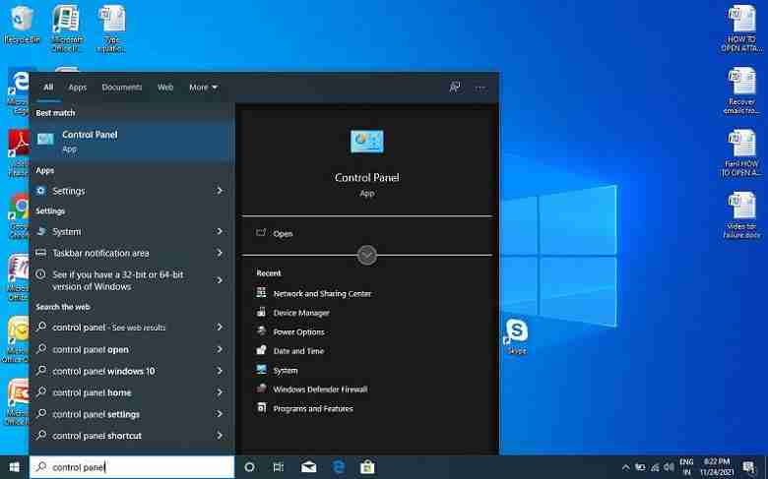Open the Mail app on taskbar
The width and height of the screenshot is (768, 479).
click(x=308, y=467)
